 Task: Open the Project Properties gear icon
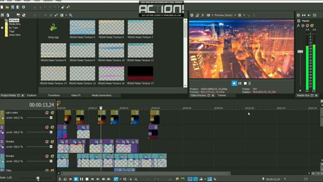tap(24, 7)
